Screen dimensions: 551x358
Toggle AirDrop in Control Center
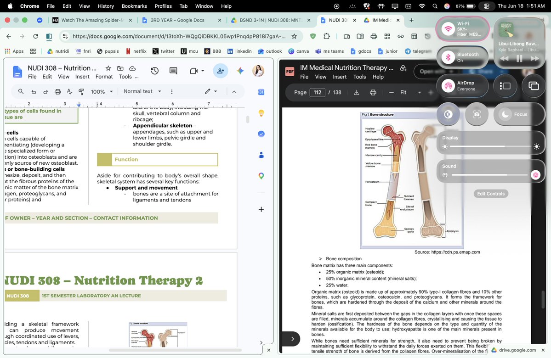pyautogui.click(x=448, y=86)
